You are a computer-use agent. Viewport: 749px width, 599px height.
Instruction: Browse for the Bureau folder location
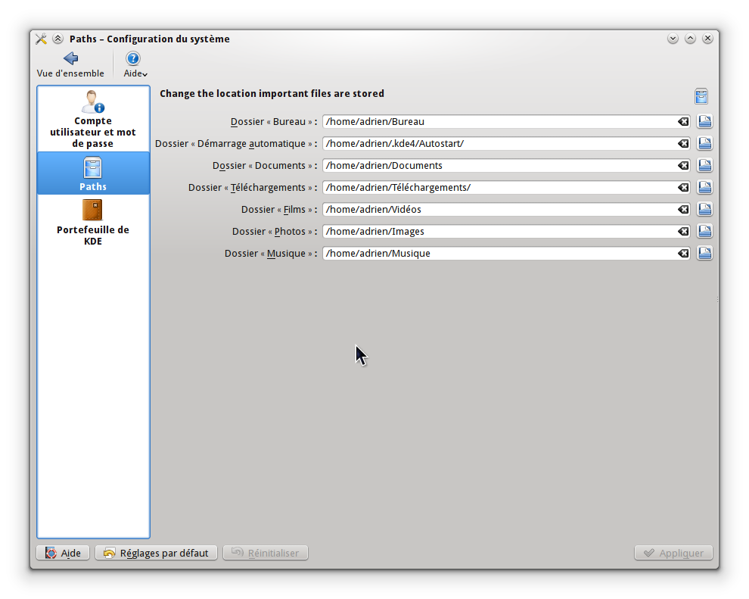[x=704, y=121]
